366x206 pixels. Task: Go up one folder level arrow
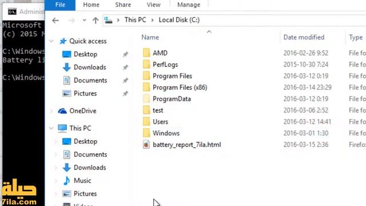pyautogui.click(x=96, y=21)
